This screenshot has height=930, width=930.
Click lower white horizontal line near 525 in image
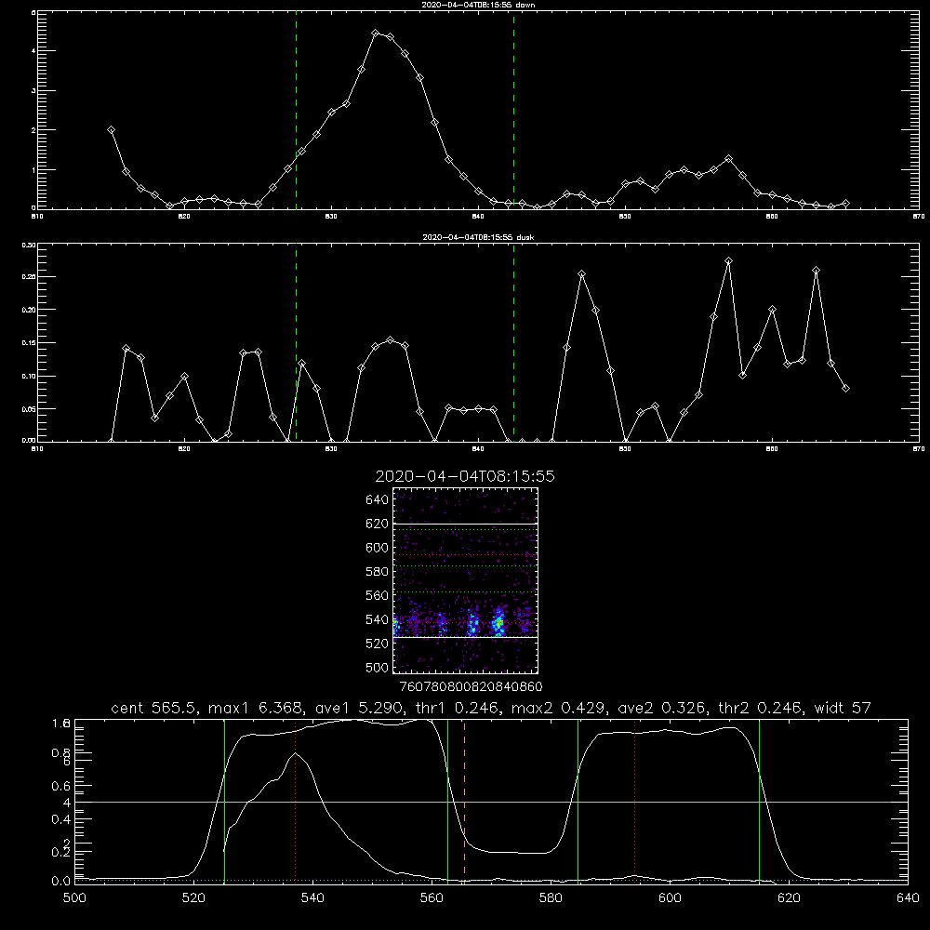pos(466,637)
